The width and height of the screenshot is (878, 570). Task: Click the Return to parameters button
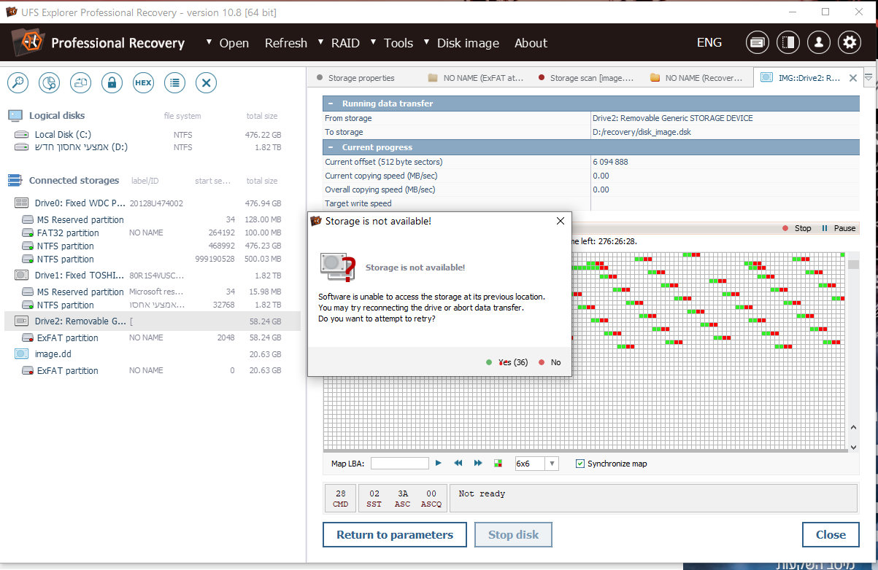coord(394,534)
